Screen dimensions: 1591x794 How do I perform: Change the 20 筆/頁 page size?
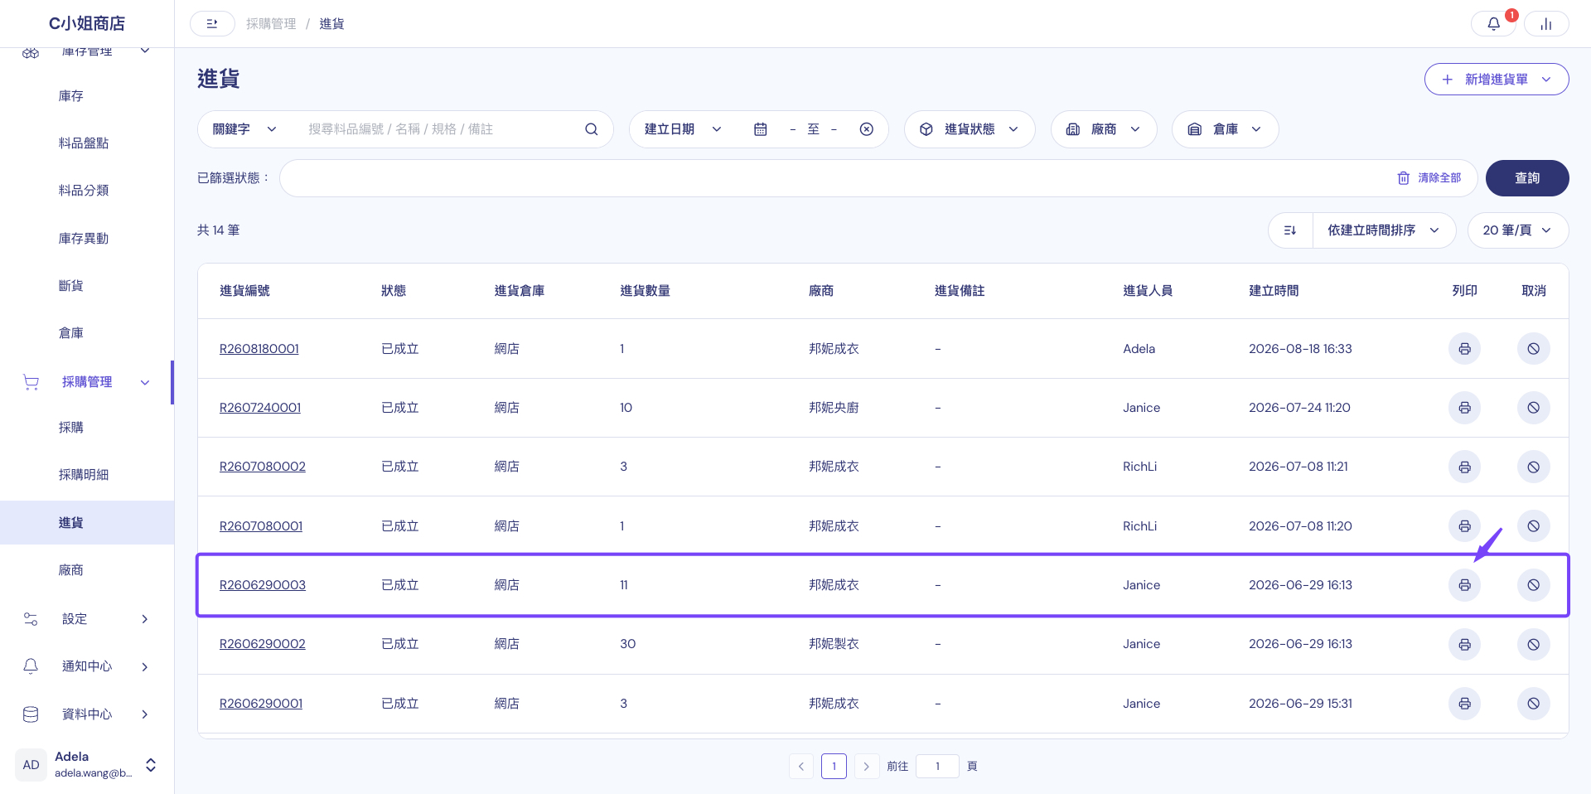(x=1518, y=230)
